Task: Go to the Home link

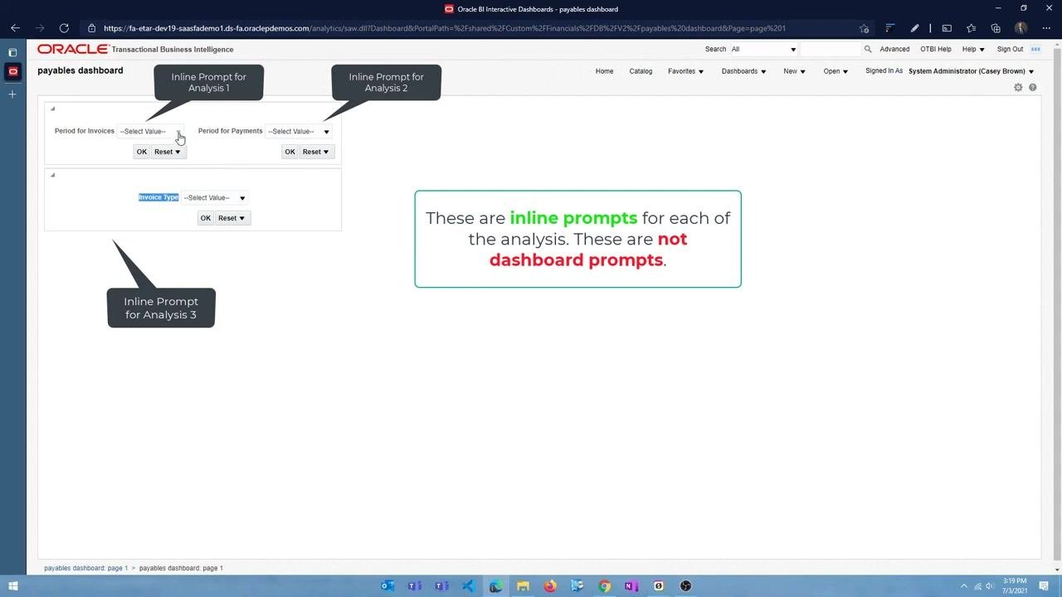Action: click(x=604, y=71)
